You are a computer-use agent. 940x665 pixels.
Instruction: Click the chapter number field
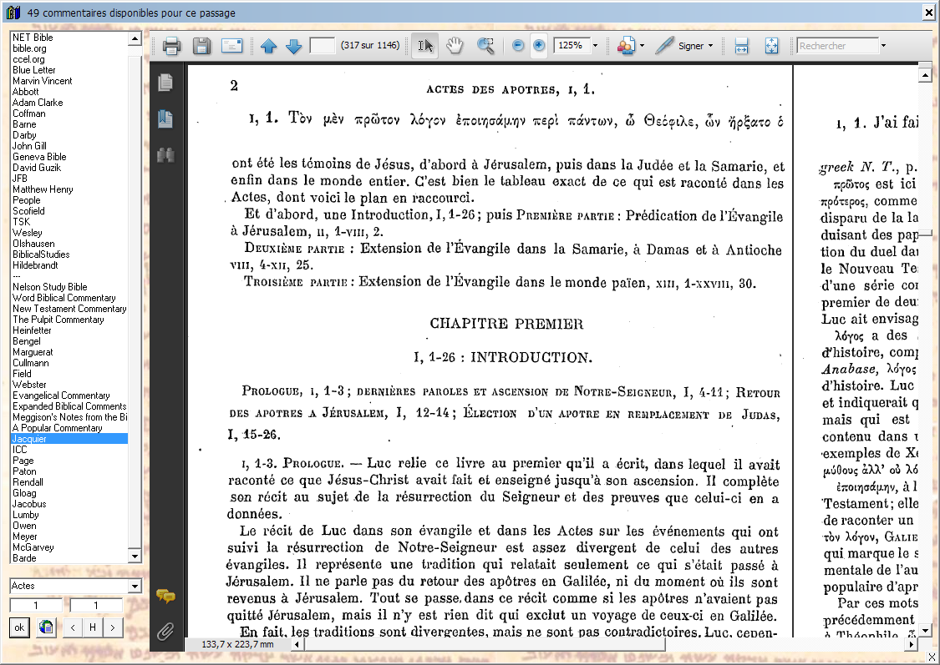pyautogui.click(x=36, y=605)
